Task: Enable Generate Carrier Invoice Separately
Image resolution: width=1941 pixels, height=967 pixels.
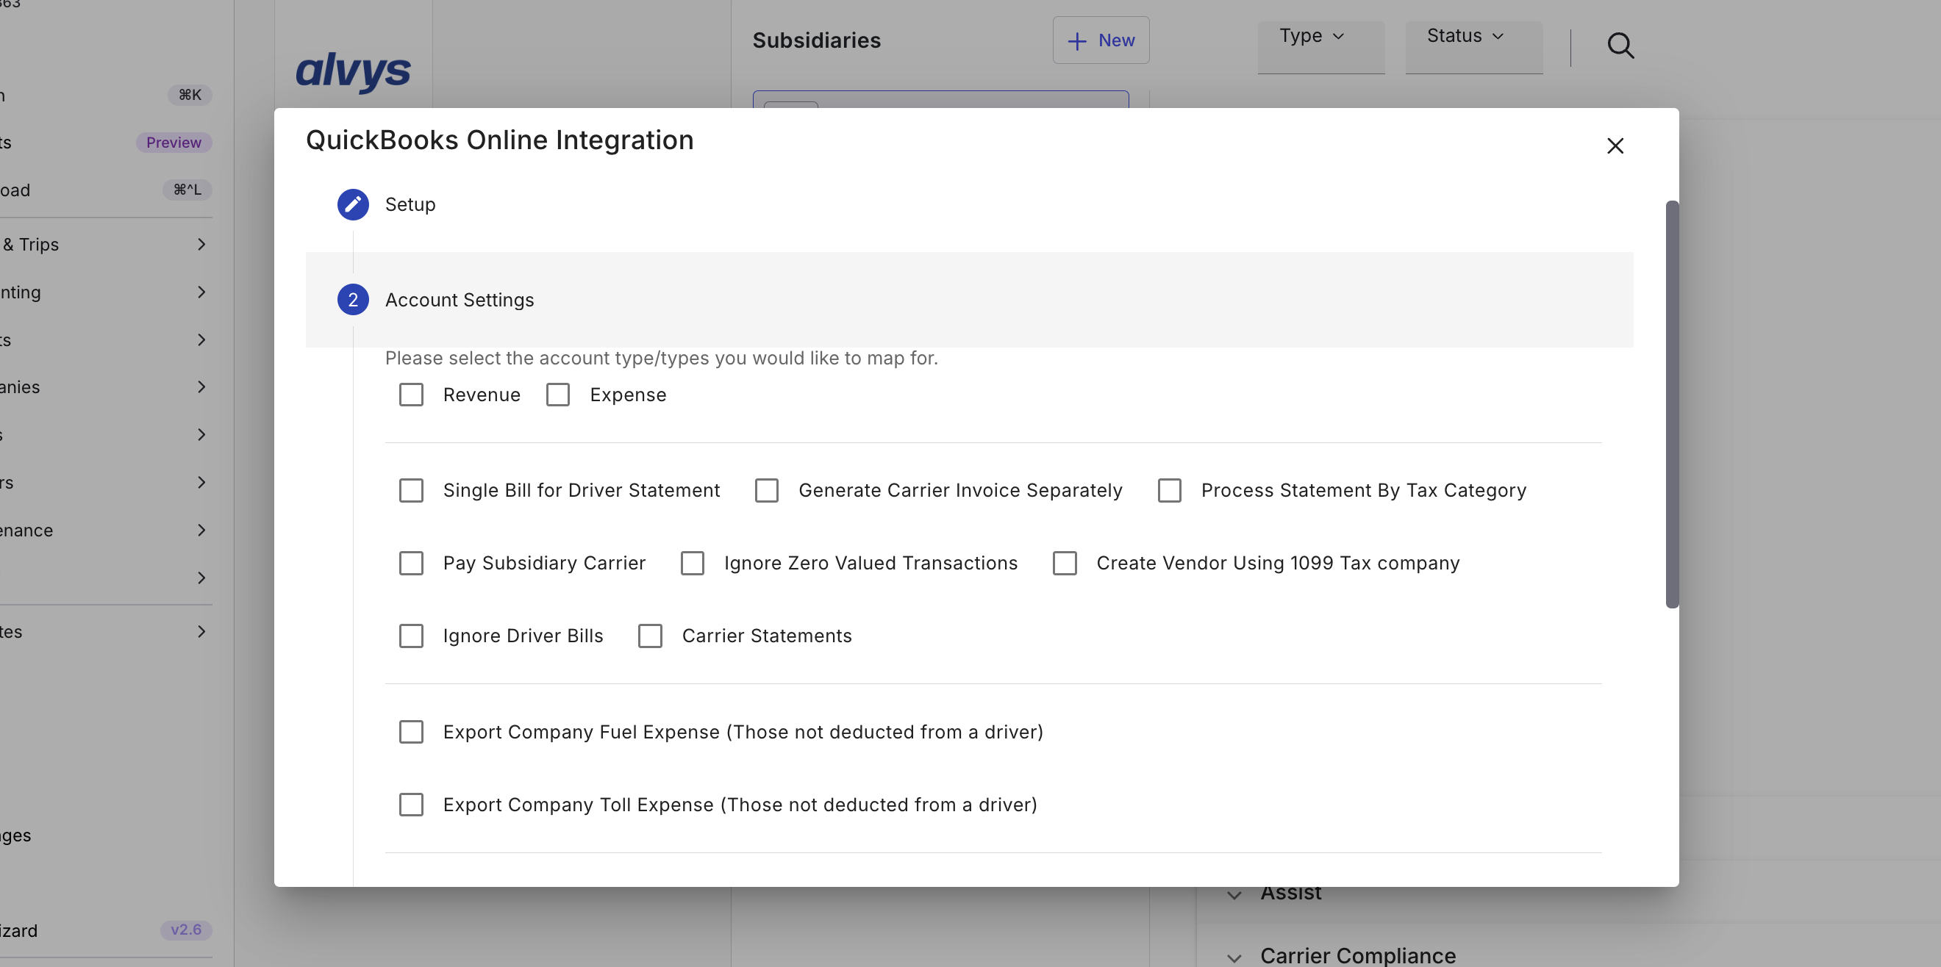Action: point(766,490)
